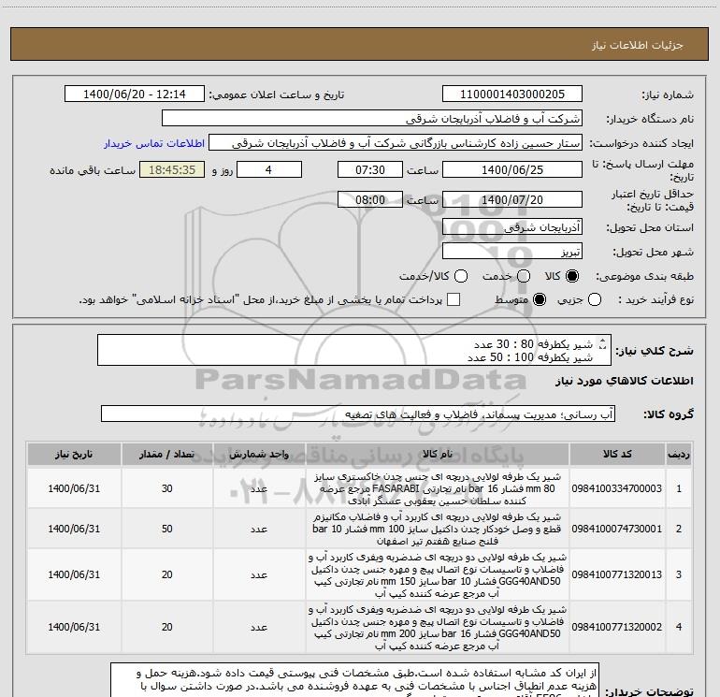
Task: Click need date 1400/06/31 in row 2
Action: [x=74, y=529]
